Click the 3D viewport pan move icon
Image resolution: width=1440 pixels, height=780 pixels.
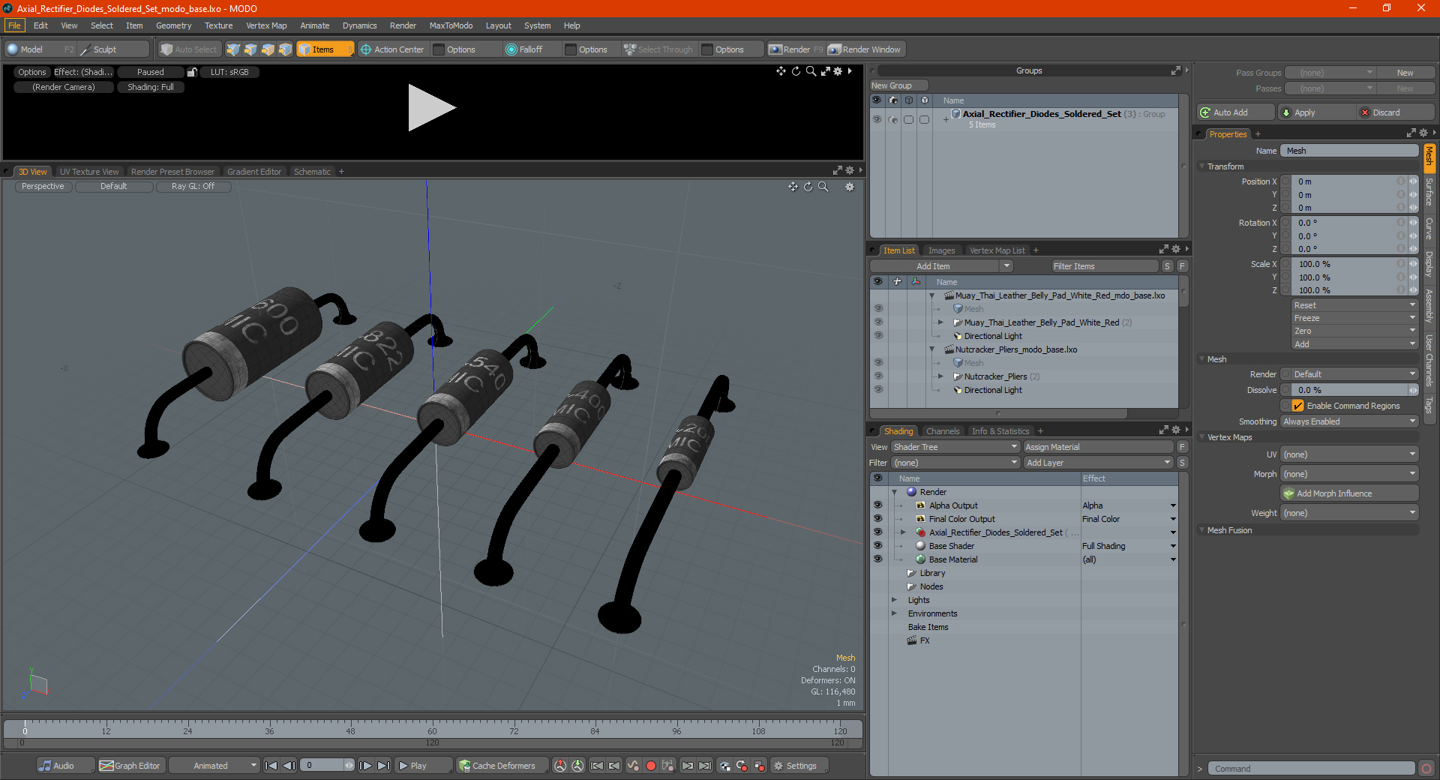pos(793,187)
